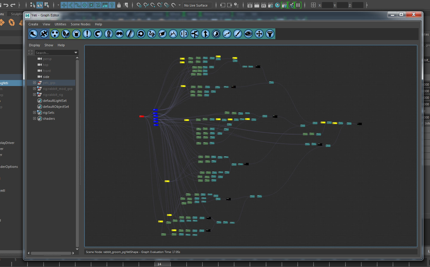Click the puzzle piece node icon
This screenshot has width=430, height=267.
coord(44,34)
